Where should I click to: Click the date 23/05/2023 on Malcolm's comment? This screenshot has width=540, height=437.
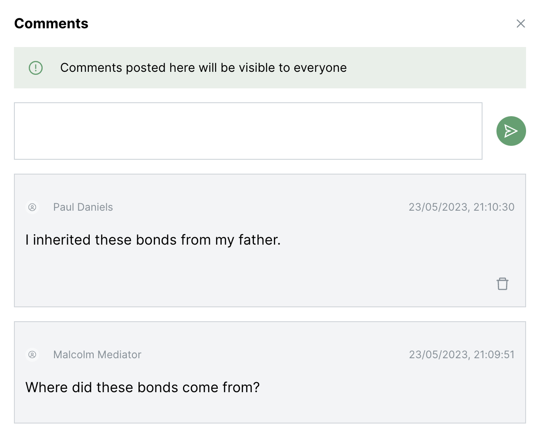[439, 355]
